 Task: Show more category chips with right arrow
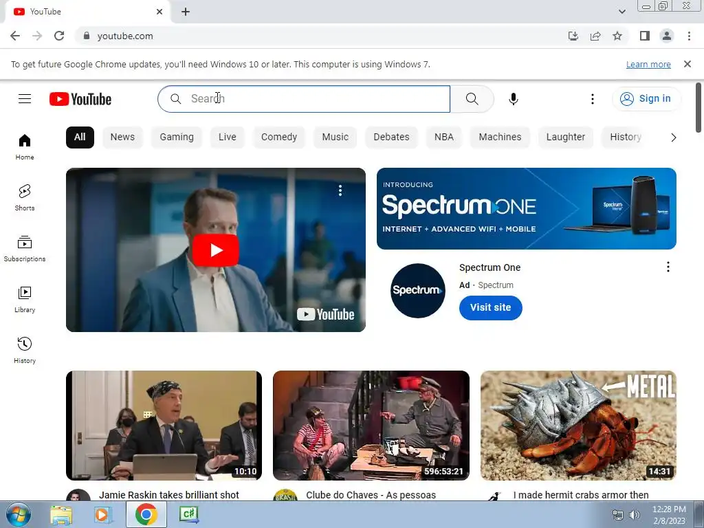[x=674, y=137]
